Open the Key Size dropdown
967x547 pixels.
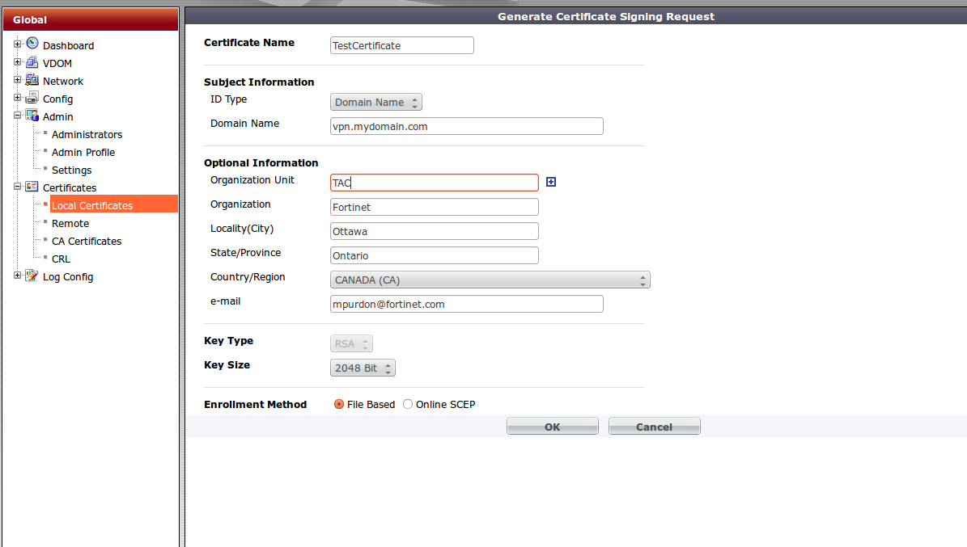pyautogui.click(x=363, y=368)
